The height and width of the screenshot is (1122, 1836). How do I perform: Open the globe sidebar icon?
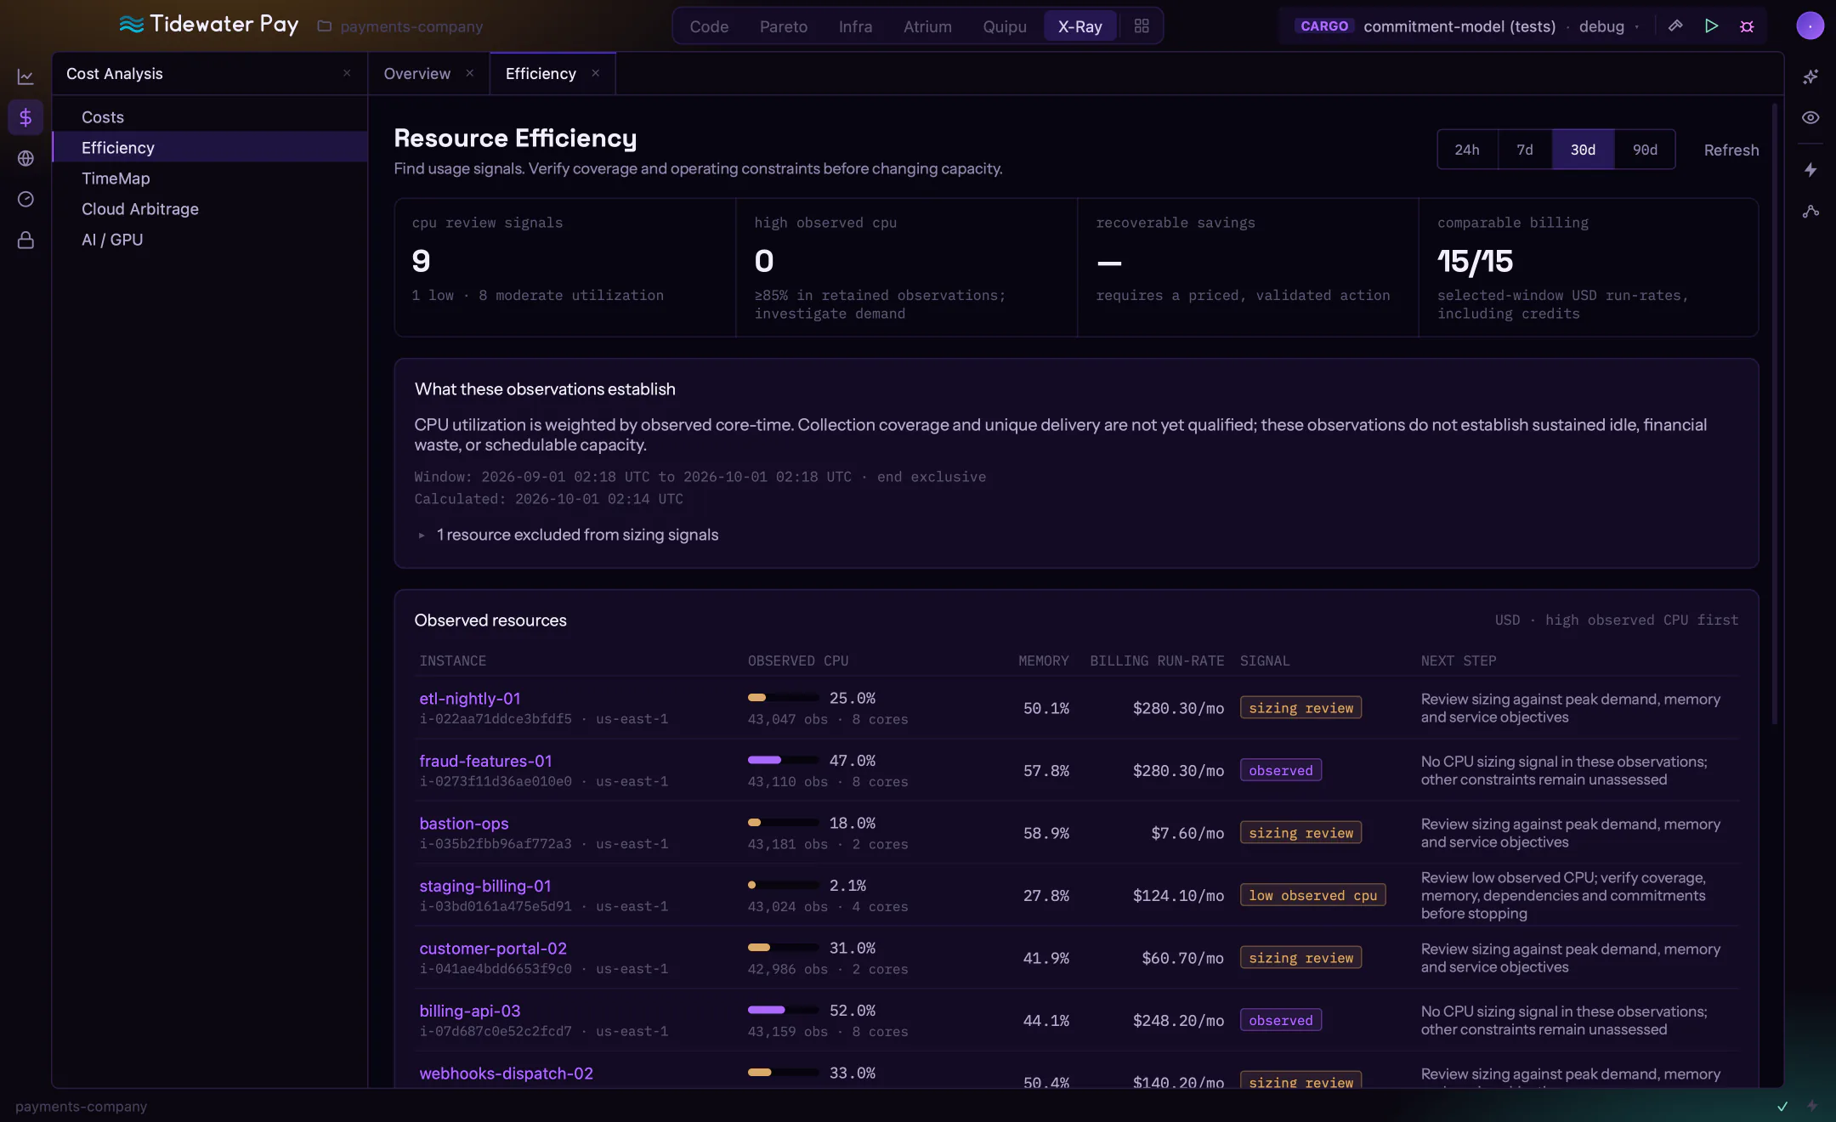pos(25,158)
